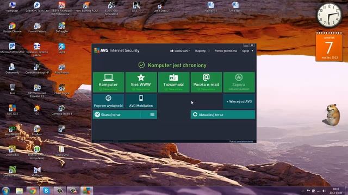348x195 pixels.
Task: Launch DAEMON Tools Lite desktop shortcut
Action: 37,6
